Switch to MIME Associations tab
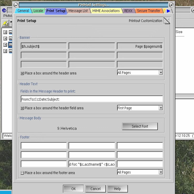The width and height of the screenshot is (194, 194). pyautogui.click(x=106, y=11)
